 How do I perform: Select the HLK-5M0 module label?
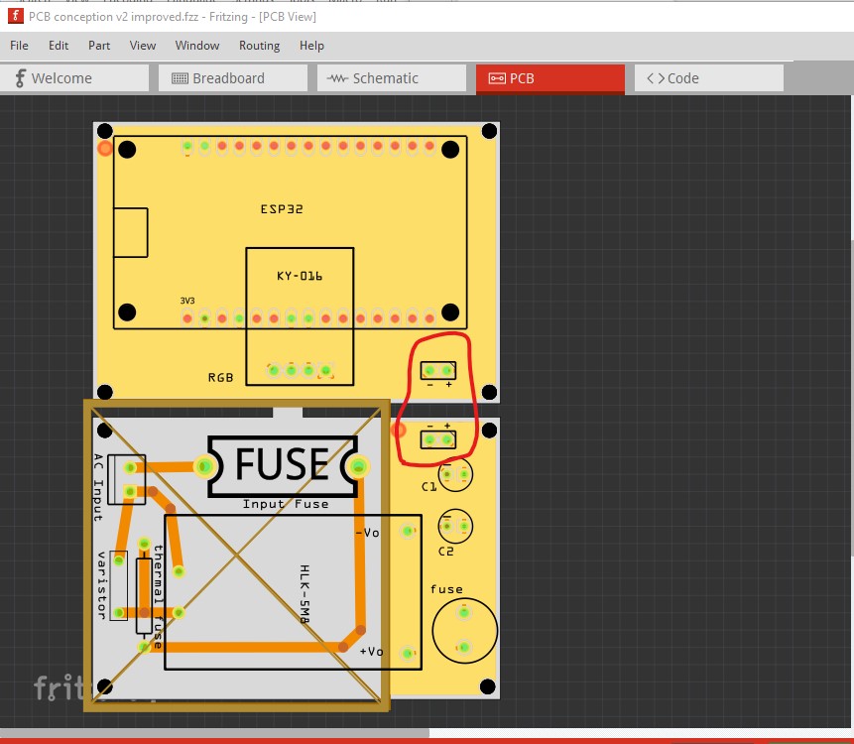coord(305,594)
